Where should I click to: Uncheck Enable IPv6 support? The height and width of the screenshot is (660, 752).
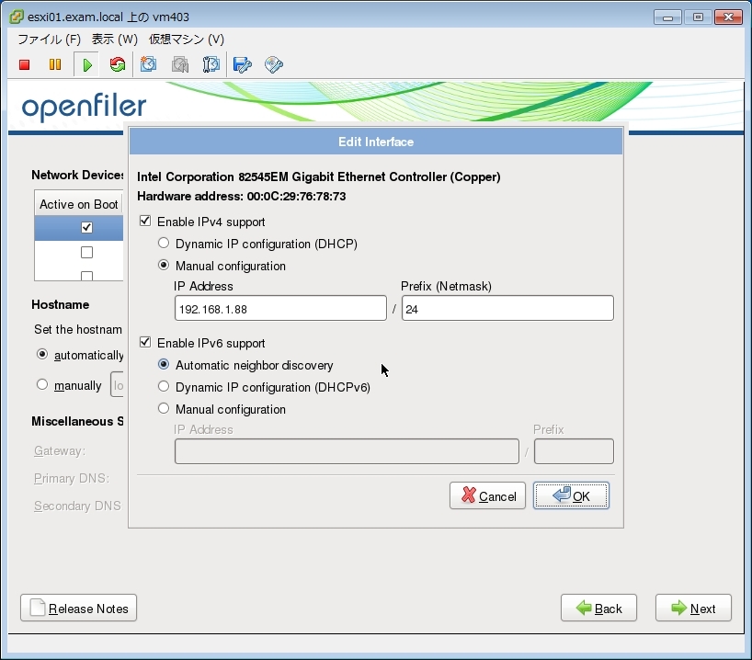point(145,343)
